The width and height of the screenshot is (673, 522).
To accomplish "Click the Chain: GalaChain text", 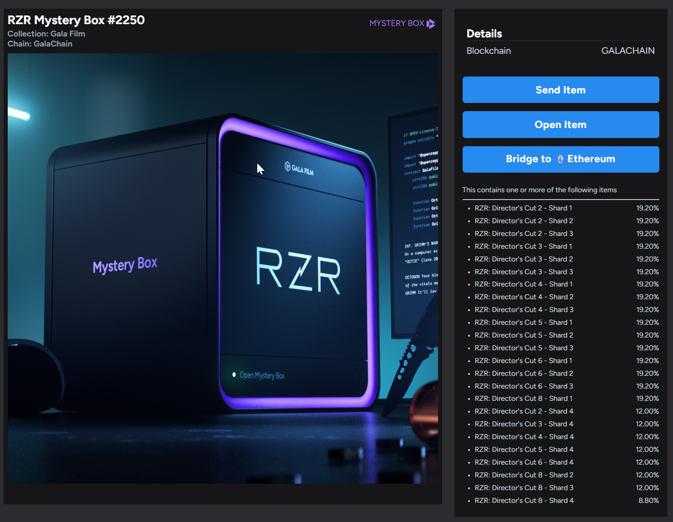I will point(40,44).
